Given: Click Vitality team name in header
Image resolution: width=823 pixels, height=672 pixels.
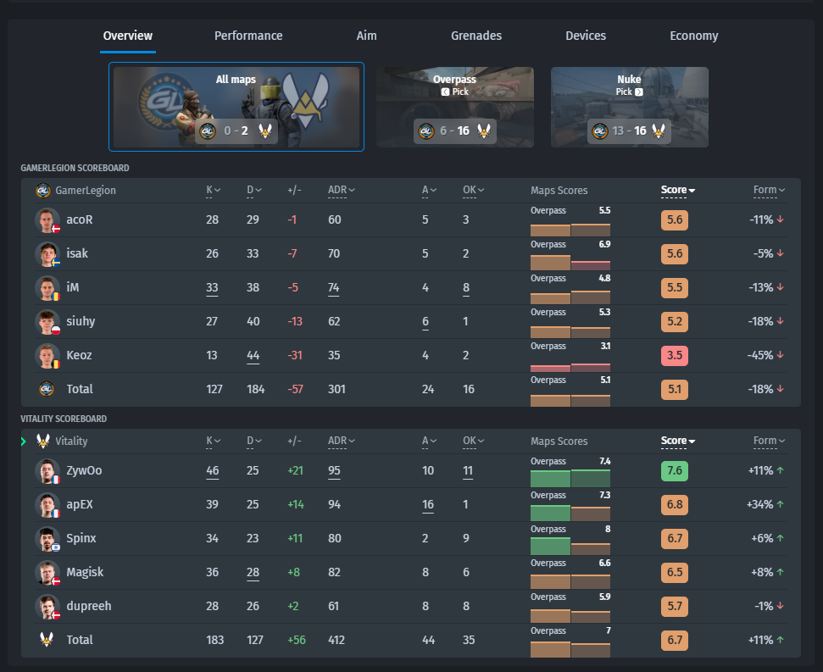Looking at the screenshot, I should pyautogui.click(x=71, y=442).
